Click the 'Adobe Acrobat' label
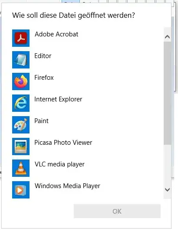The width and height of the screenshot is (178, 231). click(56, 34)
